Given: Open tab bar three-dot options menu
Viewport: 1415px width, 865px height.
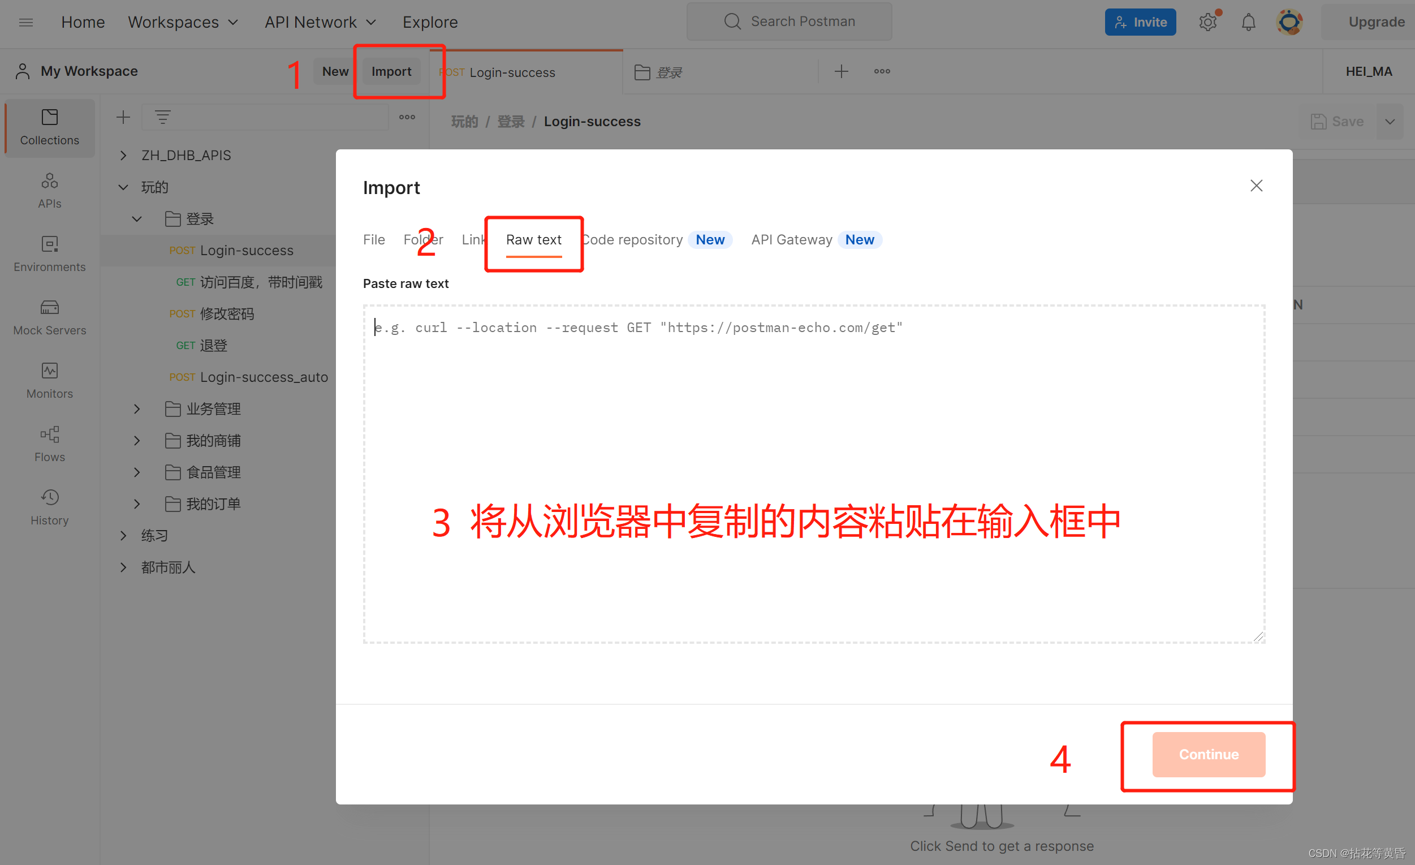Looking at the screenshot, I should click(x=882, y=71).
